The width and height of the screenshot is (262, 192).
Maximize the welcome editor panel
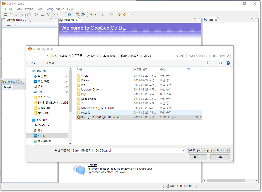[199, 19]
